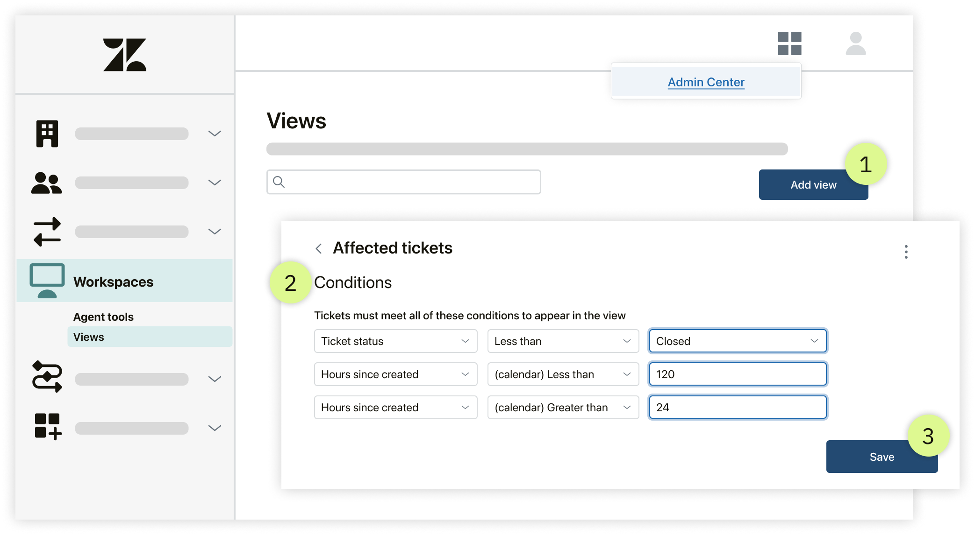
Task: Click the Add view button
Action: (813, 184)
